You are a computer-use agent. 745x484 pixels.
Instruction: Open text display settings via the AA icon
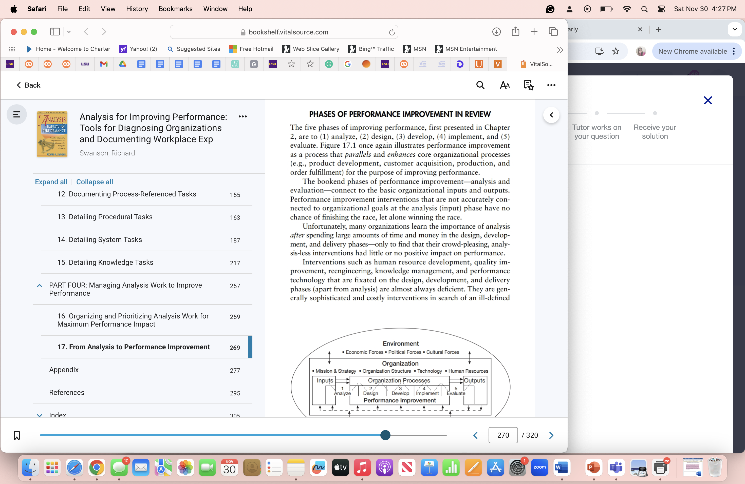(504, 85)
